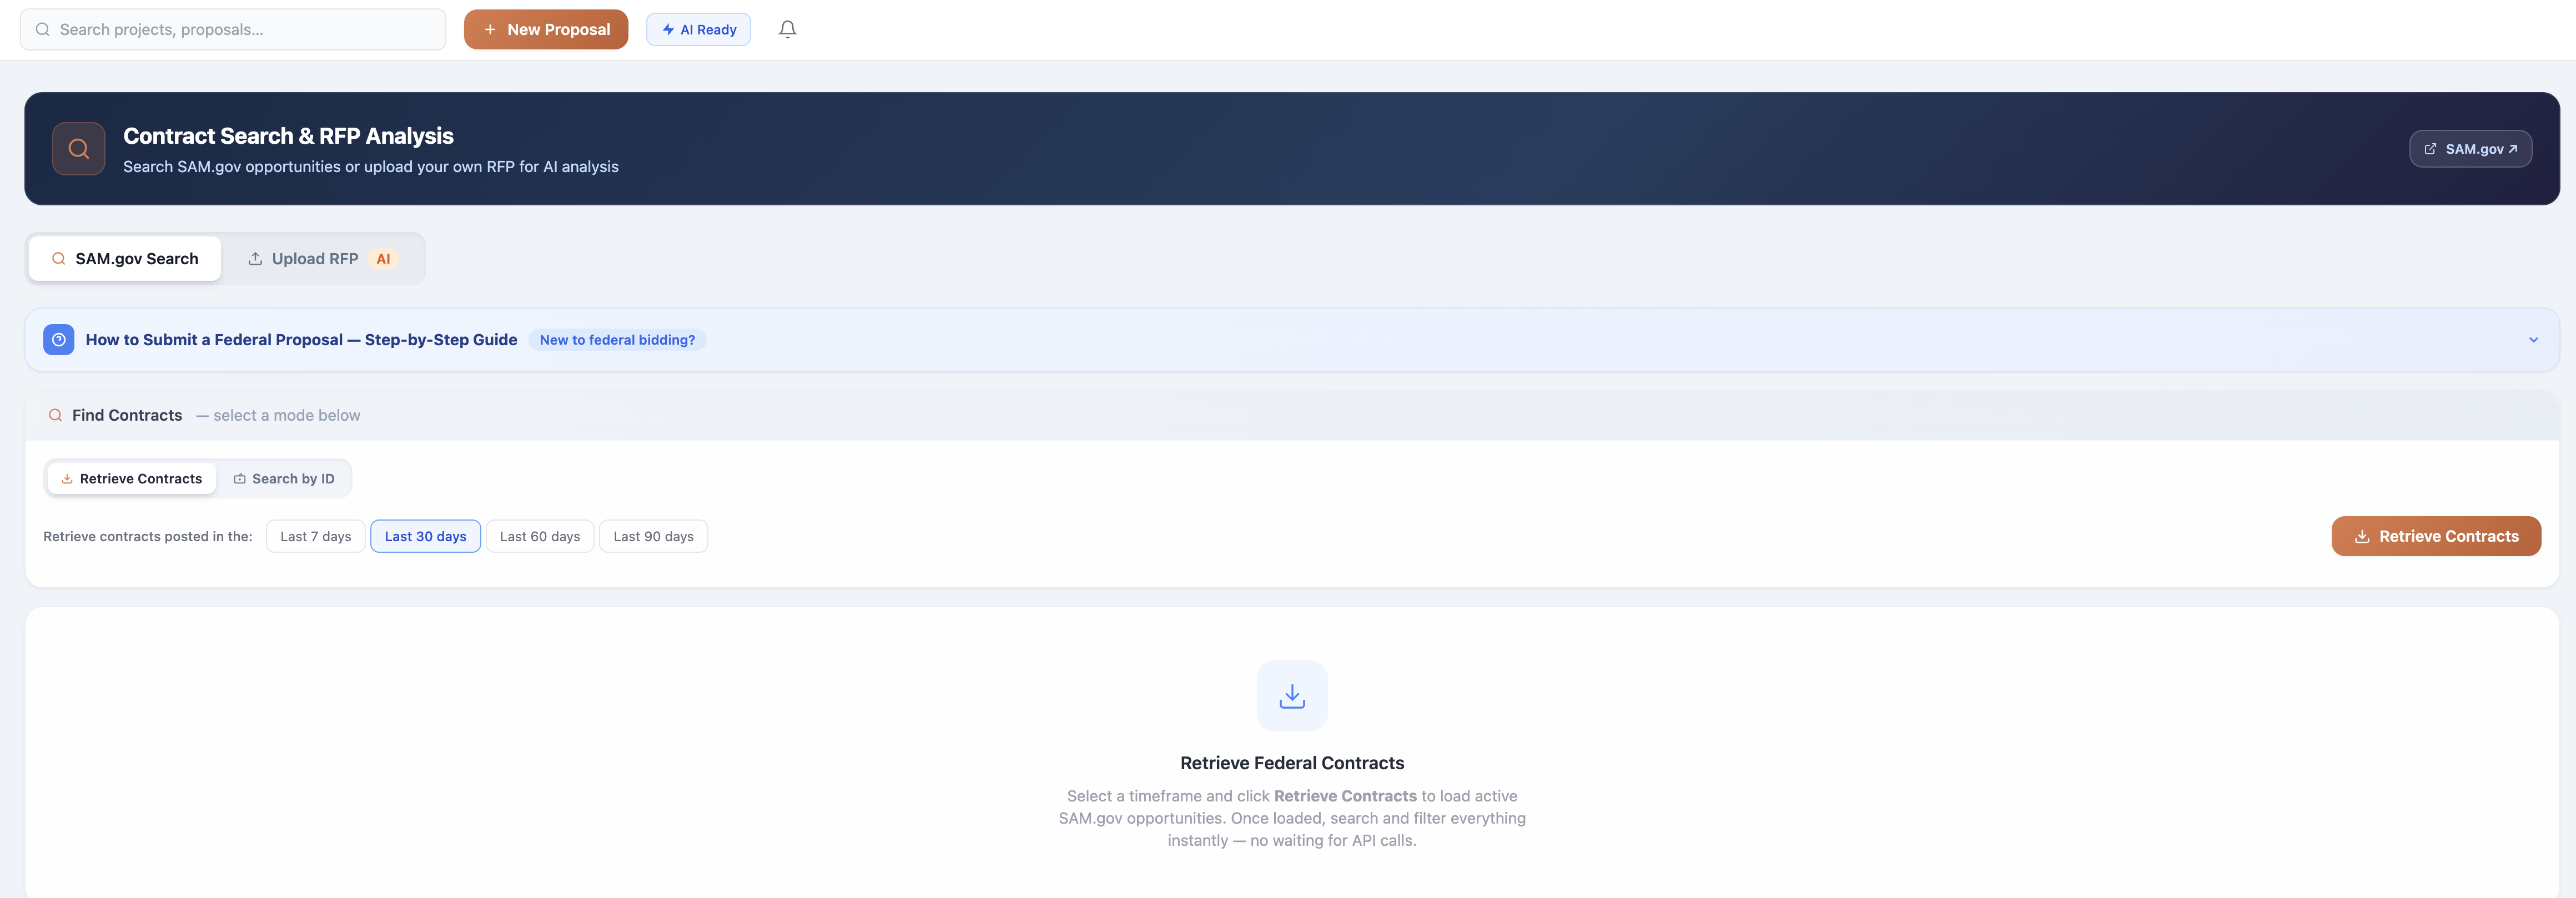Click the large download icon above Retrieve Federal Contracts

pos(1291,696)
